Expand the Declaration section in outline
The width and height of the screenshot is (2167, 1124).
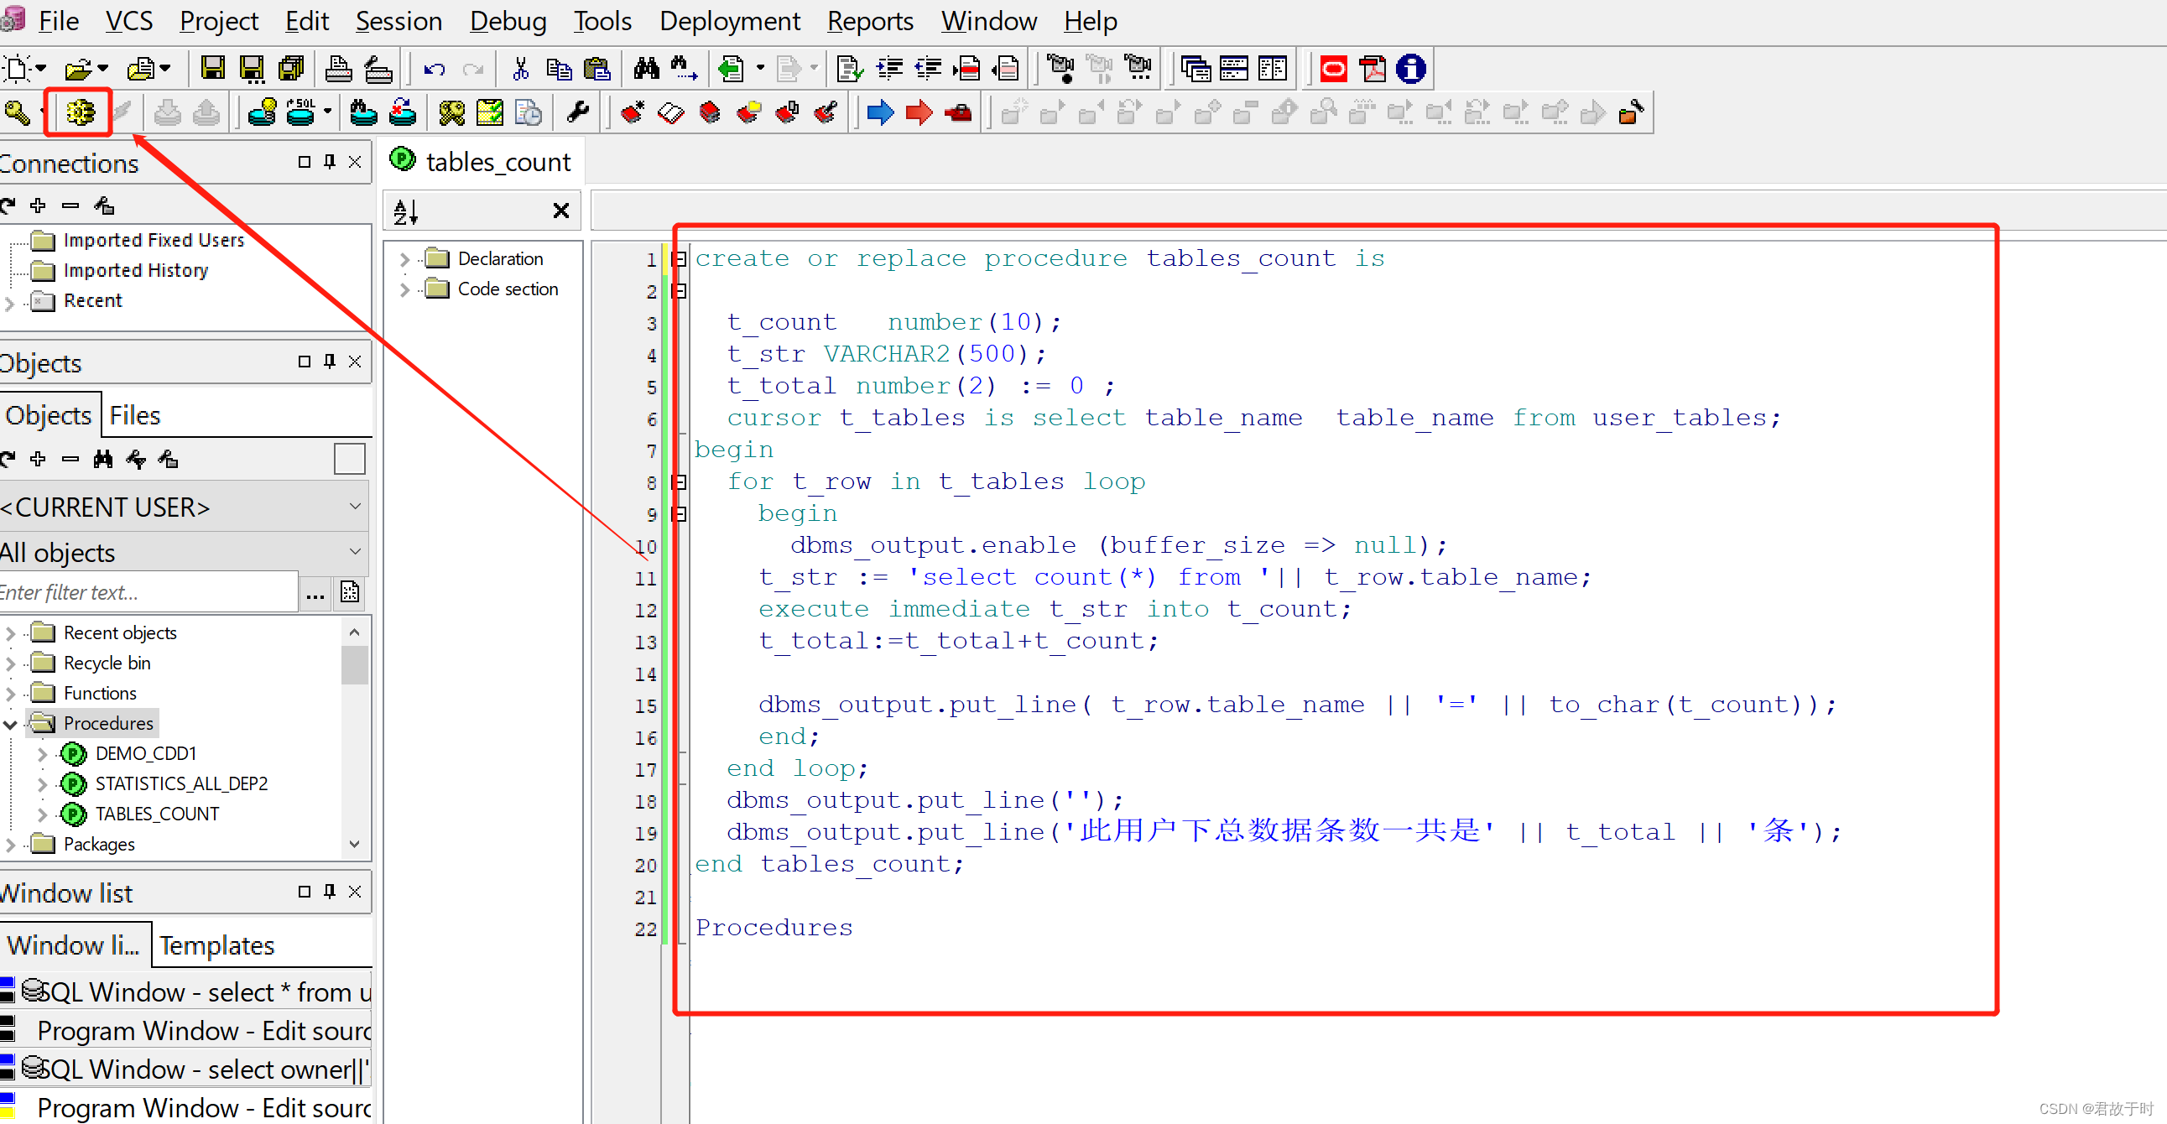[x=401, y=259]
